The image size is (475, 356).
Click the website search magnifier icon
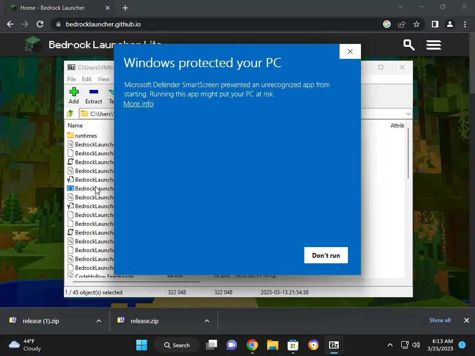[x=409, y=45]
